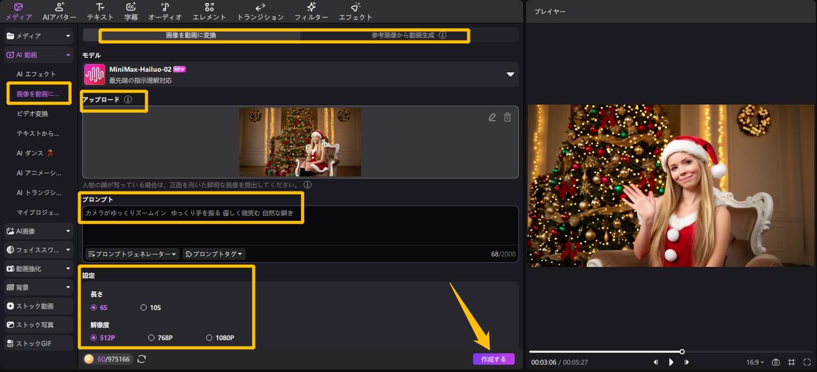Open the プロンプトタグ dropdown
This screenshot has height=372, width=817.
pyautogui.click(x=214, y=254)
